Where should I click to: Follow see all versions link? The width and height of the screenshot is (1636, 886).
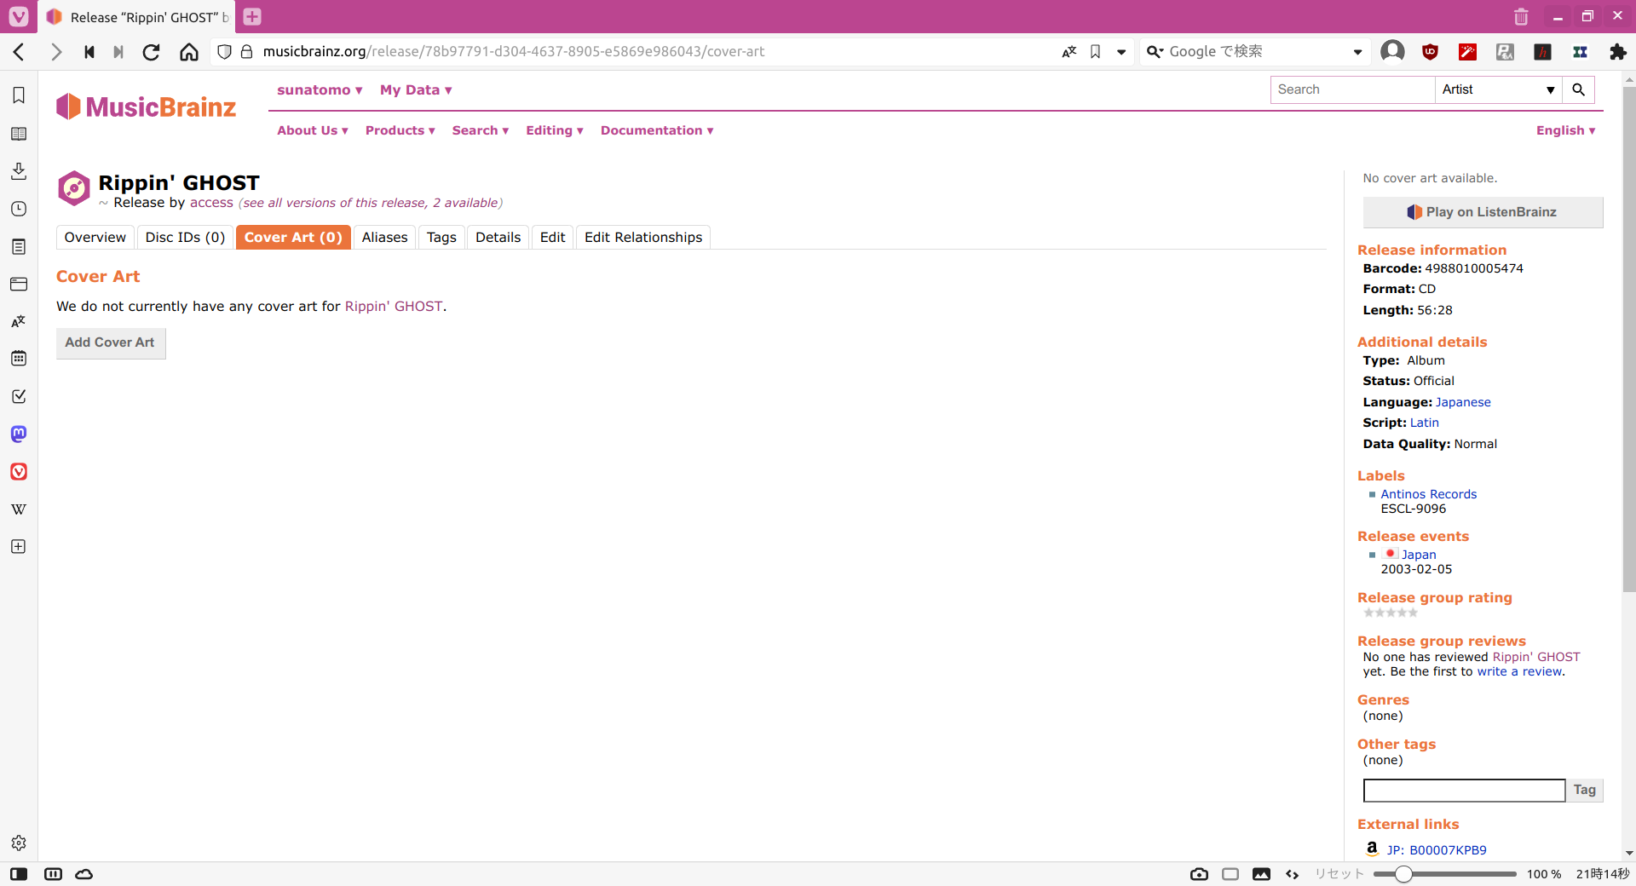(371, 203)
